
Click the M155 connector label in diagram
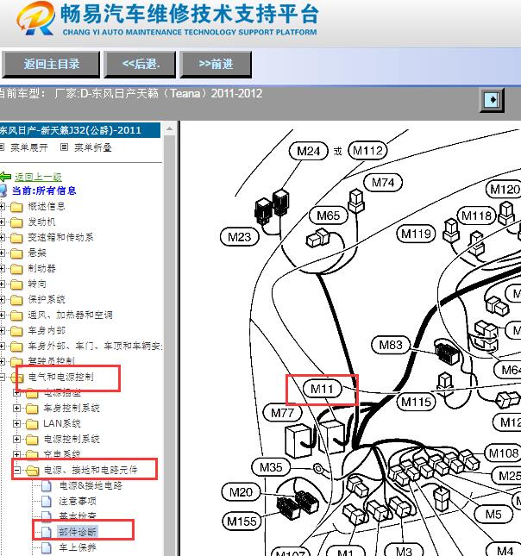[x=242, y=522]
